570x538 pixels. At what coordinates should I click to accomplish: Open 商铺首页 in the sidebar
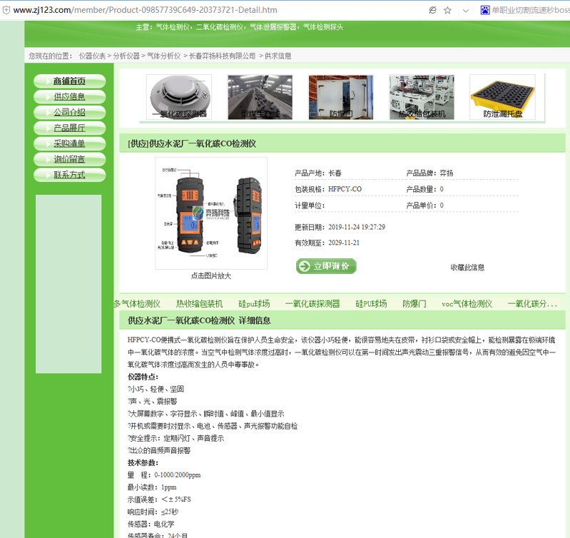point(69,81)
